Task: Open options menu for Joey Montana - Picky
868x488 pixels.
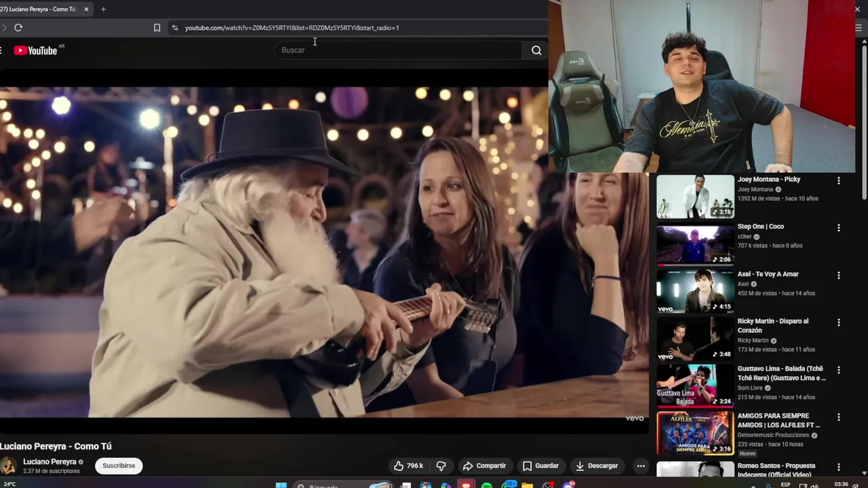Action: [x=839, y=181]
